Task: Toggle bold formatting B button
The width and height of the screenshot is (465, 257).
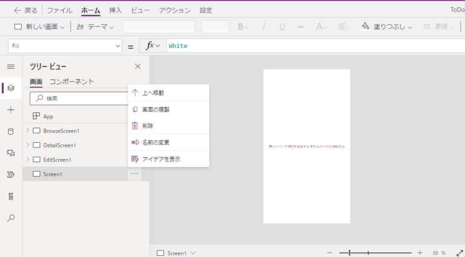Action: point(243,27)
